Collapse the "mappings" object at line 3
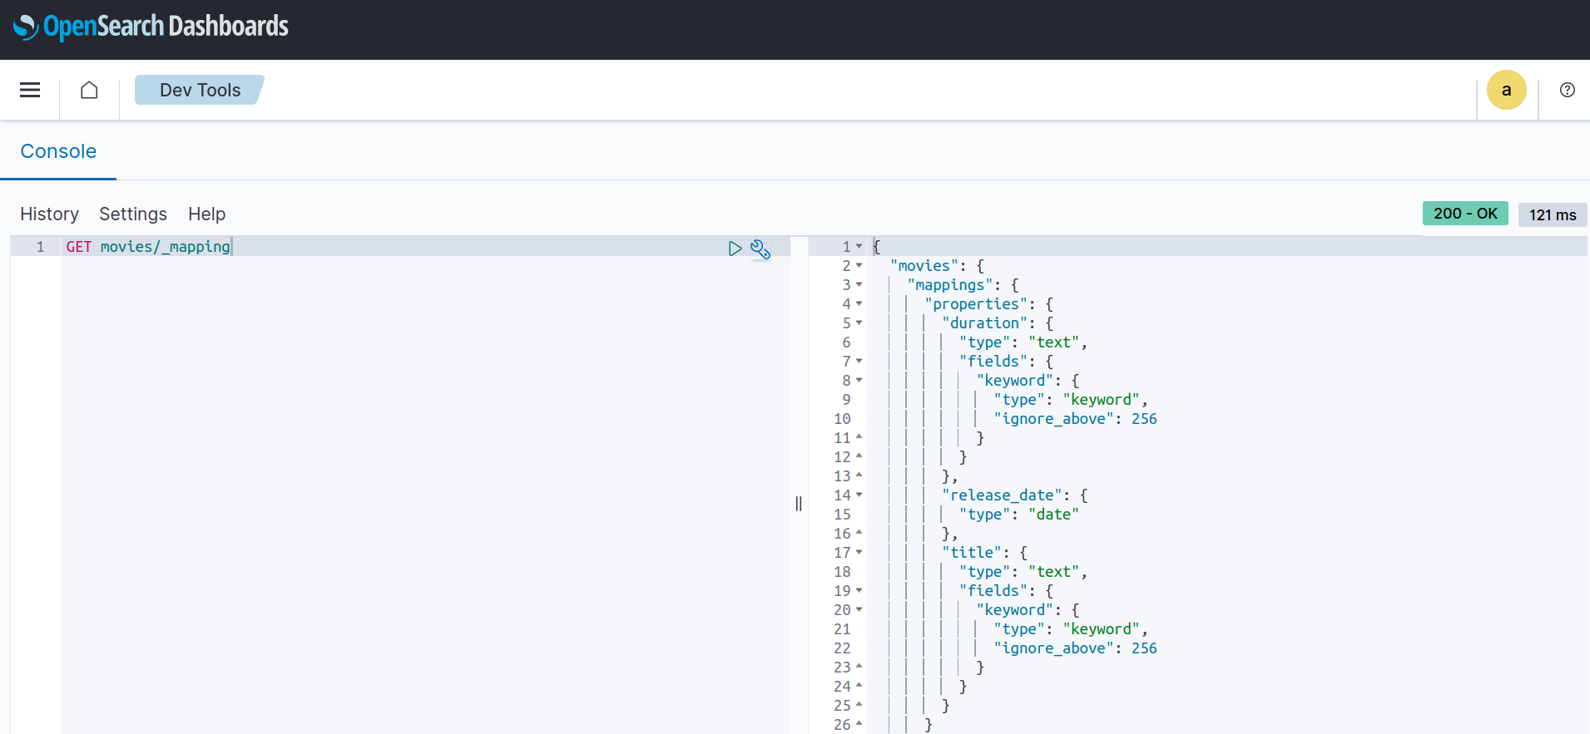 [x=859, y=285]
